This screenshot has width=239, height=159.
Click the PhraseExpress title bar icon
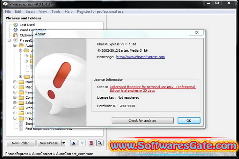[5, 4]
